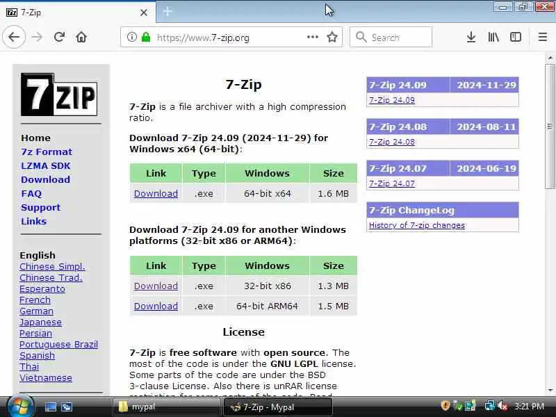Open the browser home page icon
Screen dimensions: 556x417
(x=81, y=37)
